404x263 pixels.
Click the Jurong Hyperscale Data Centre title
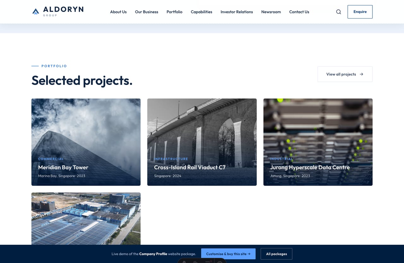[310, 167]
